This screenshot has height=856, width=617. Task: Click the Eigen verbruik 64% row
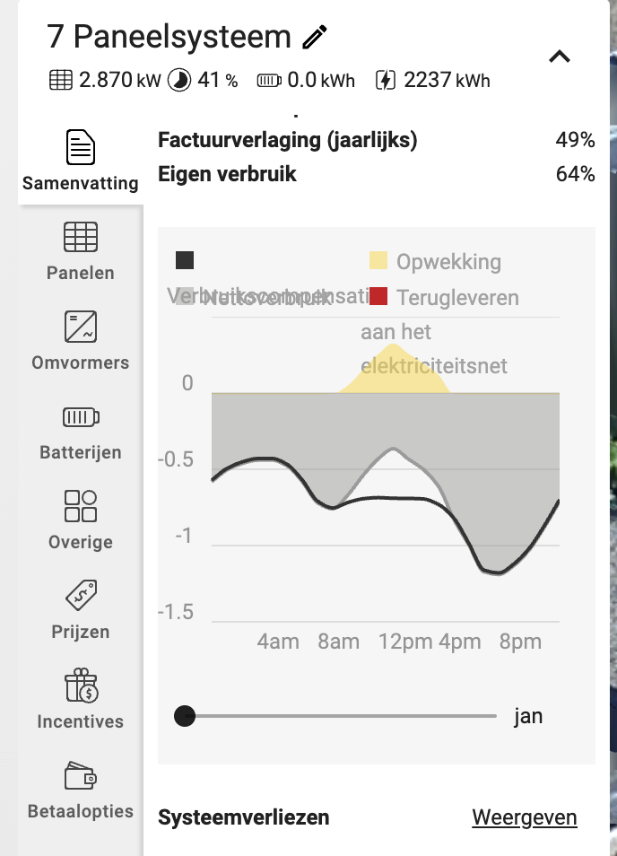click(376, 174)
